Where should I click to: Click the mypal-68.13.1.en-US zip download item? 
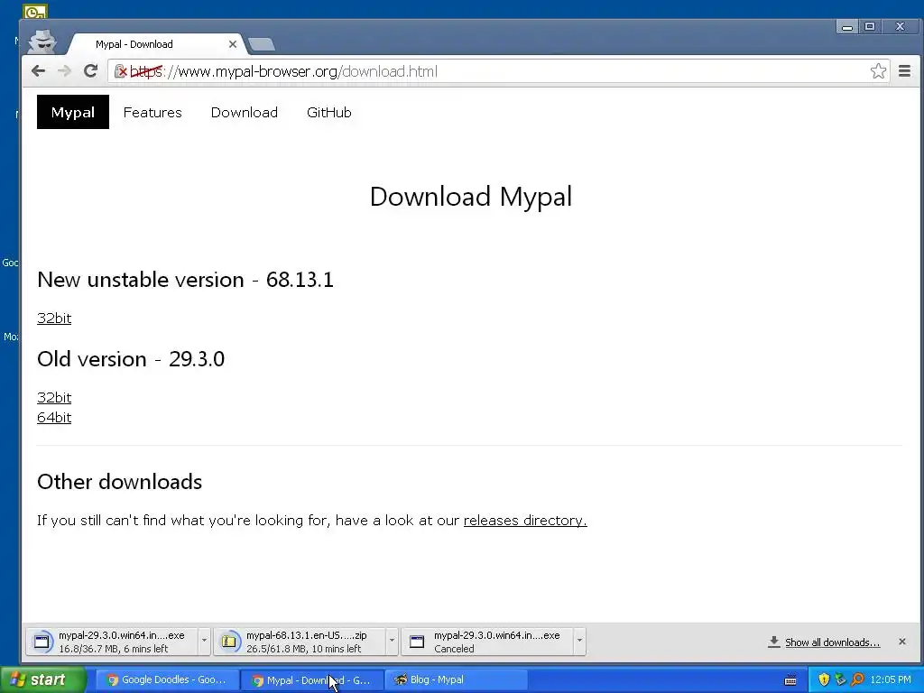[x=300, y=642]
